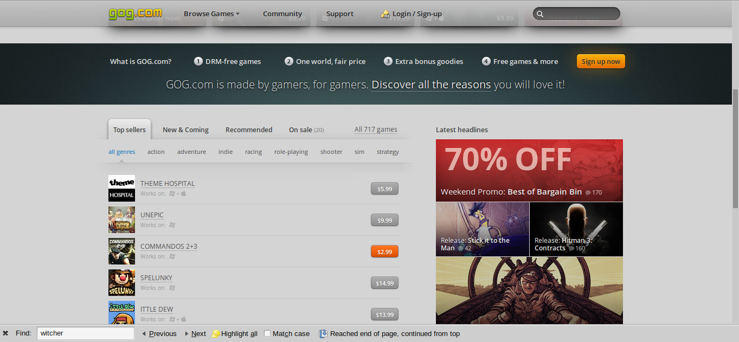The image size is (739, 342).
Task: Select the Top sellers tab
Action: 130,130
